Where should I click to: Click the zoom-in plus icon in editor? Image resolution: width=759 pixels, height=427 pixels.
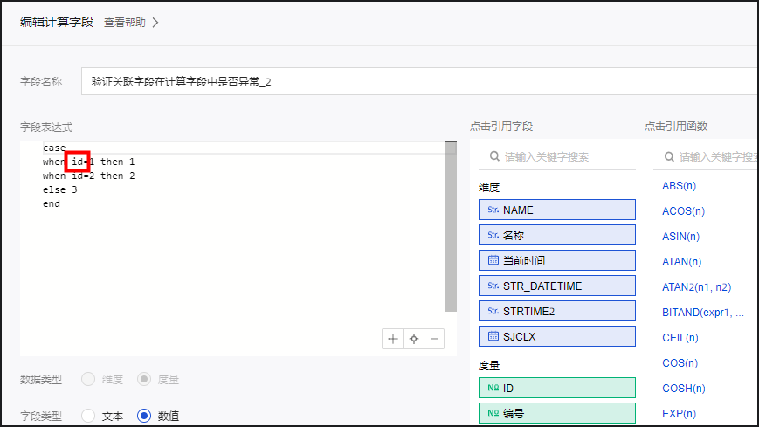(393, 339)
